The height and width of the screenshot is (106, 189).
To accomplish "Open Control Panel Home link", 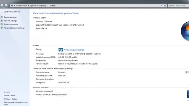I will (12, 12).
